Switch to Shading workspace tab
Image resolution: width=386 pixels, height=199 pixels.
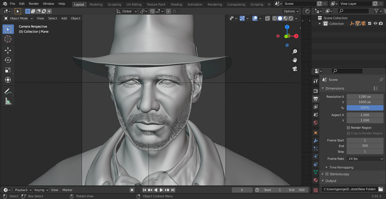pyautogui.click(x=176, y=5)
